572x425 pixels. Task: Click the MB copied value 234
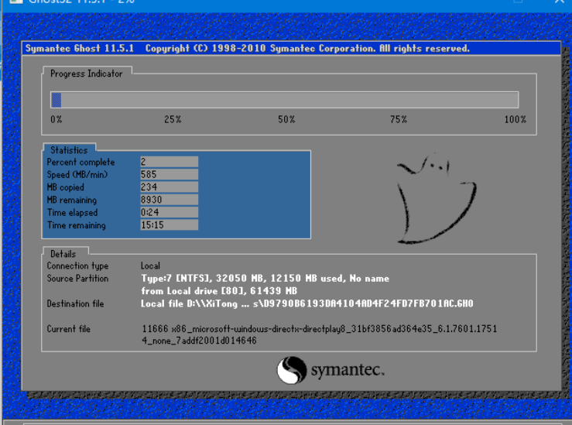(169, 187)
